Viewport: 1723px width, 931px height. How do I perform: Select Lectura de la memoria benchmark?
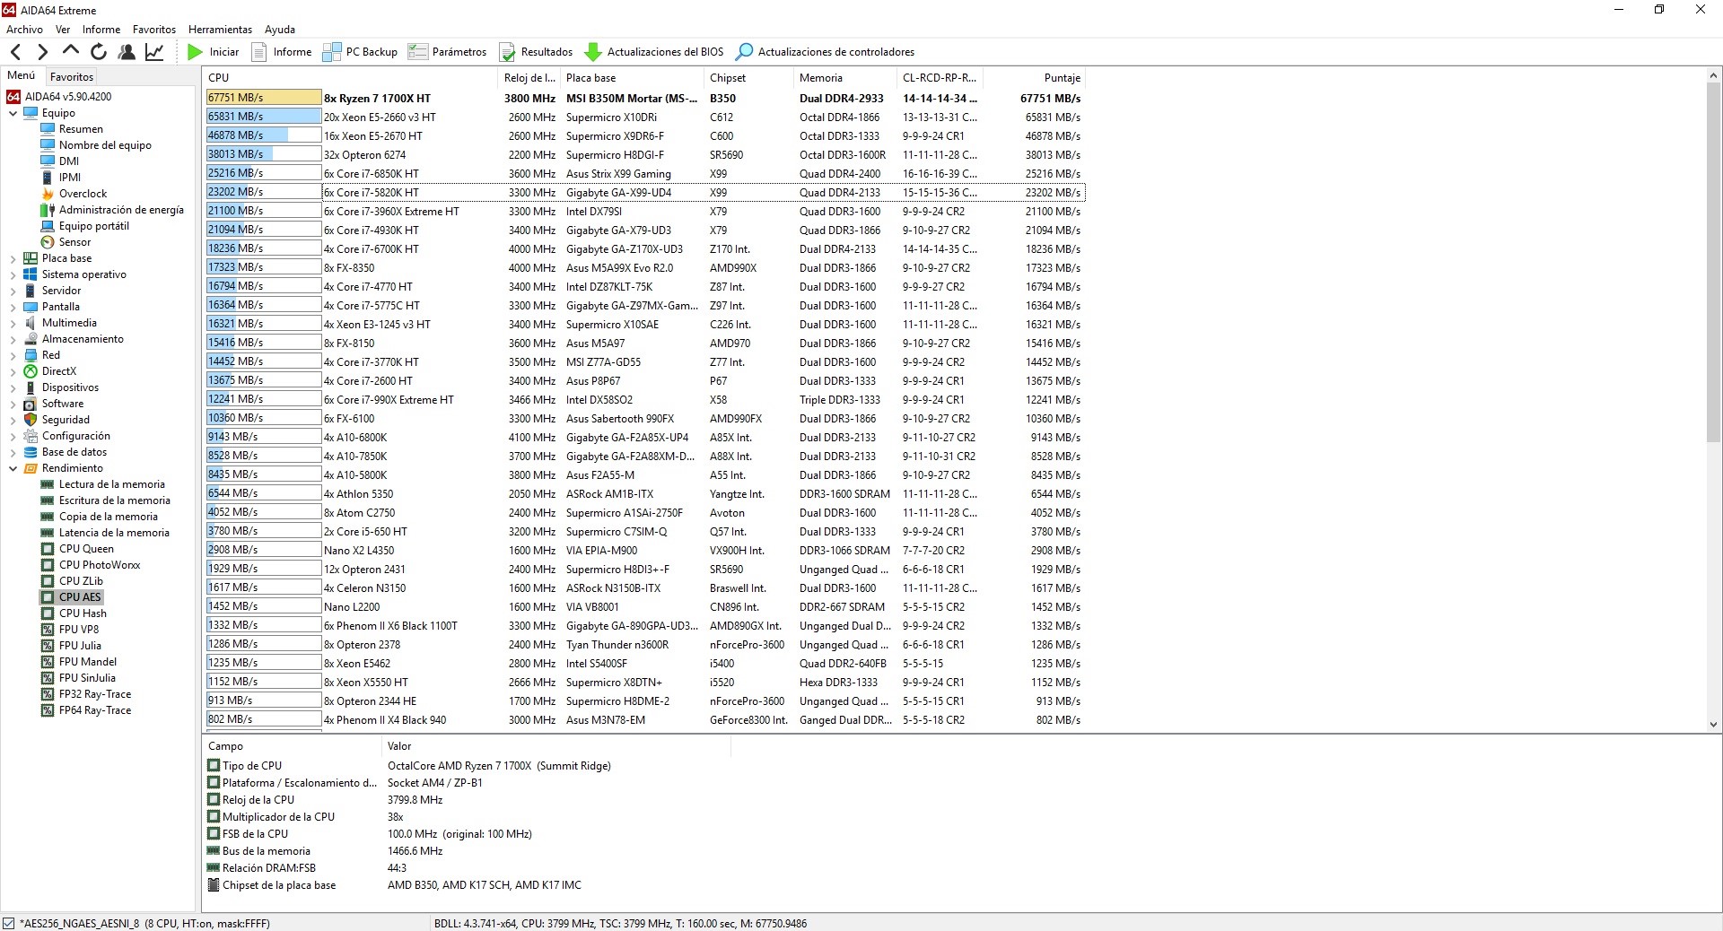pos(111,484)
